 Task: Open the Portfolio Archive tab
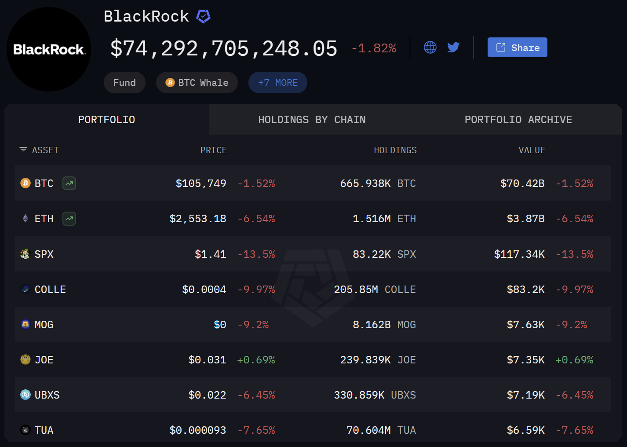[x=518, y=120]
